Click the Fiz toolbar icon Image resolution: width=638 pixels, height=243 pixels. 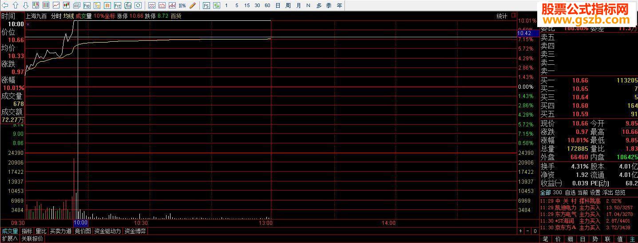click(x=118, y=5)
